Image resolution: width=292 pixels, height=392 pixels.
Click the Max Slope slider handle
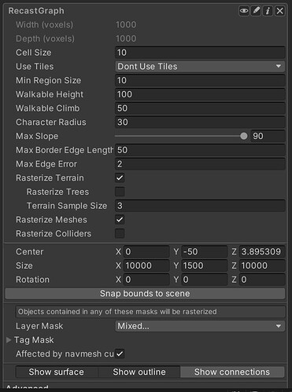point(244,136)
